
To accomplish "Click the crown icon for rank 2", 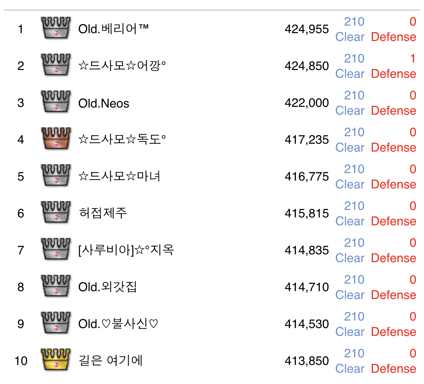I will click(x=56, y=65).
